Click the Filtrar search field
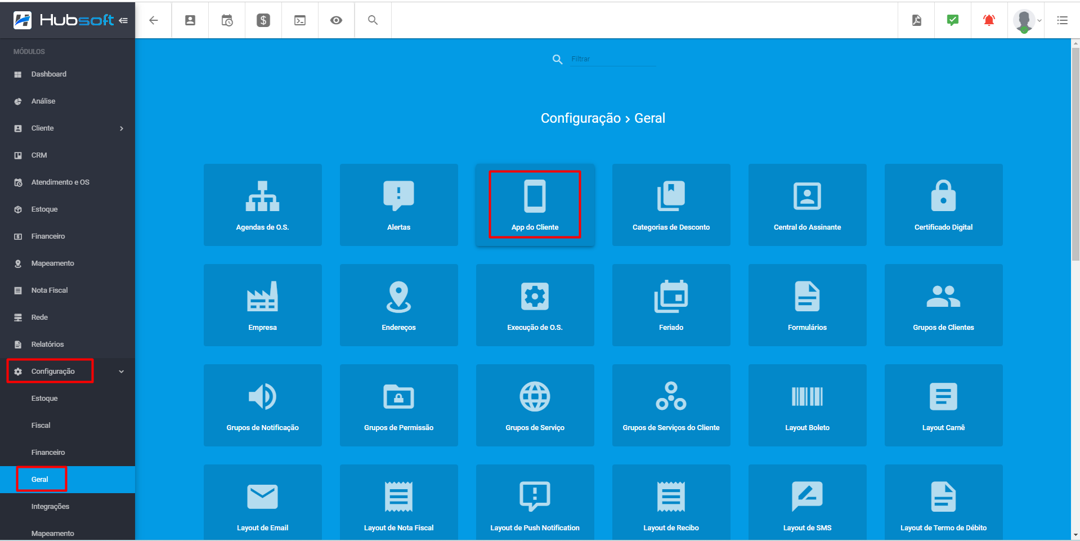The image size is (1080, 541). [x=613, y=59]
